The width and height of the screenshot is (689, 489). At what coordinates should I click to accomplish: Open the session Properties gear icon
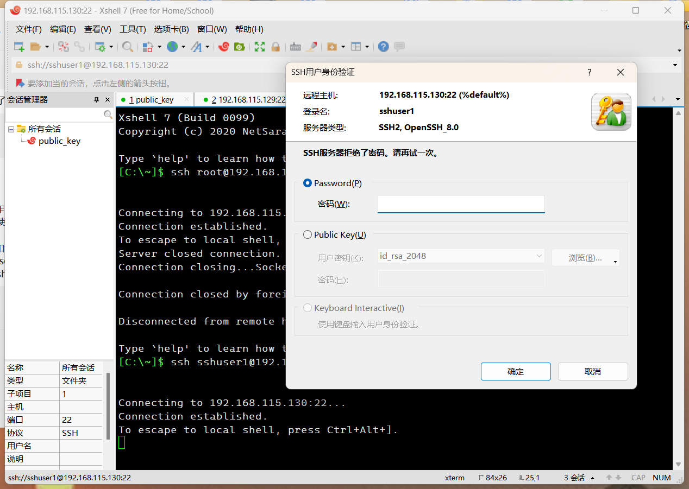pos(100,47)
